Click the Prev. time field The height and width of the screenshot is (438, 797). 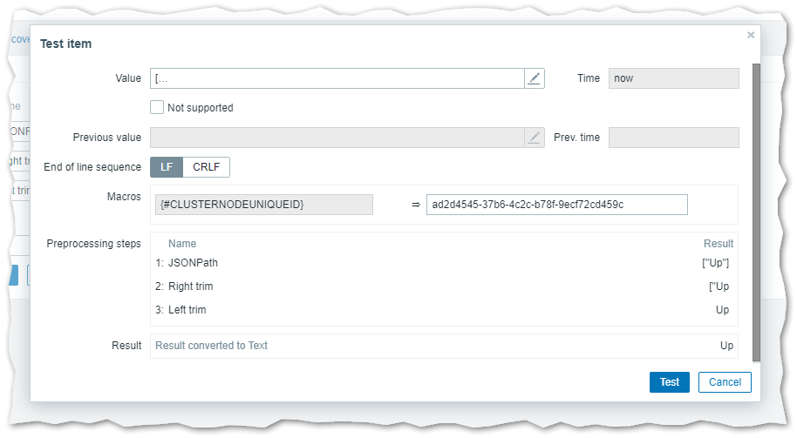(x=673, y=138)
